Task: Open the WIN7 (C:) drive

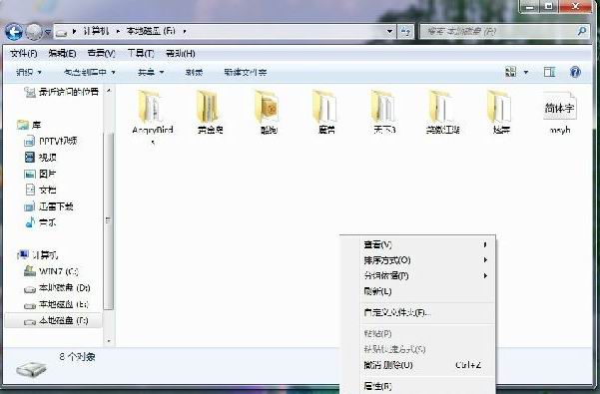Action: (x=51, y=271)
